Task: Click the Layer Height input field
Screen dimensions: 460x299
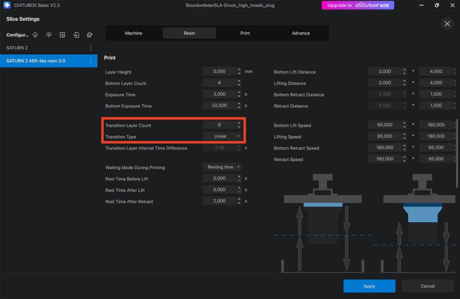Action: pos(220,71)
